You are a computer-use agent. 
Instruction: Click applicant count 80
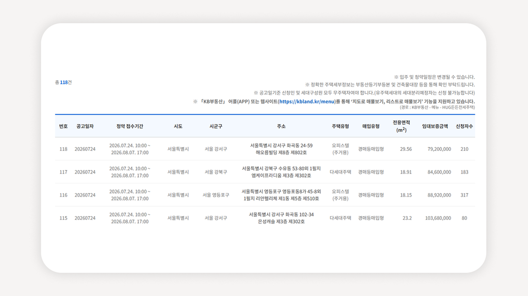[465, 218]
